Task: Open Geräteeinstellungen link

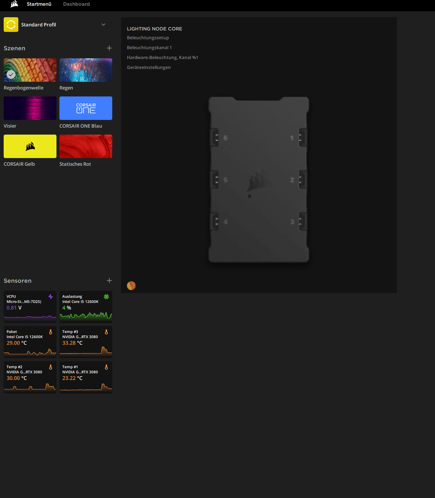Action: coord(149,67)
